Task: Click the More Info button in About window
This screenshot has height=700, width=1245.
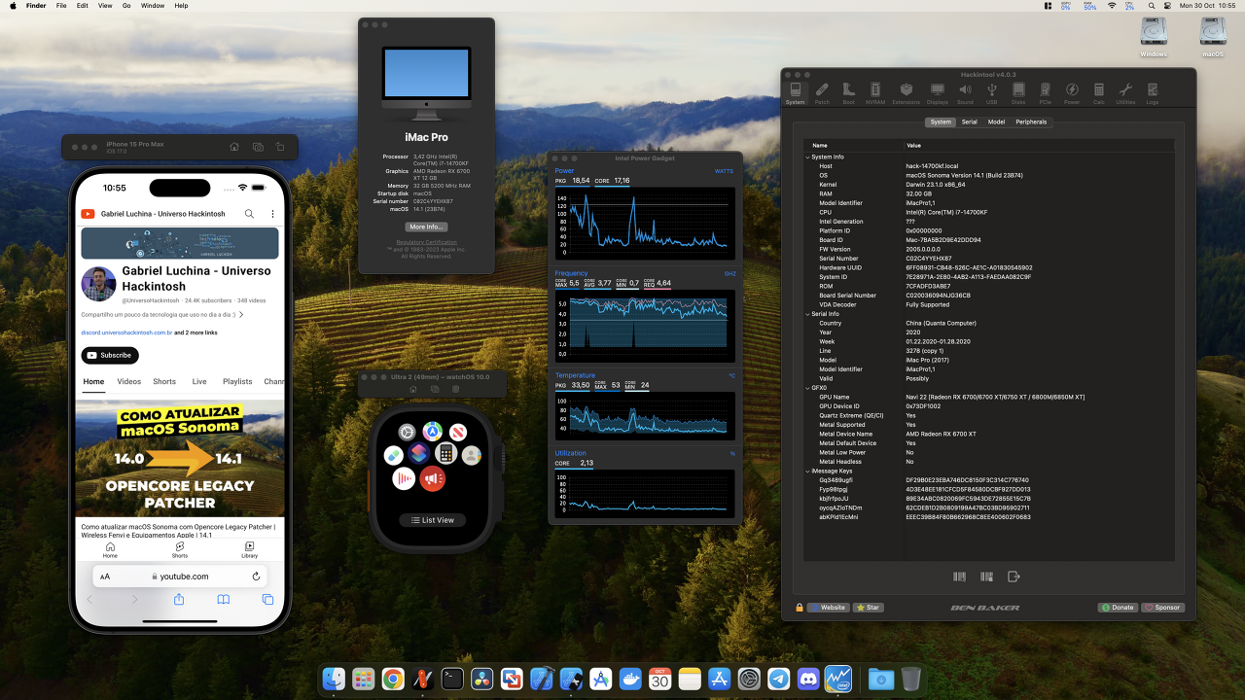Action: 426,227
